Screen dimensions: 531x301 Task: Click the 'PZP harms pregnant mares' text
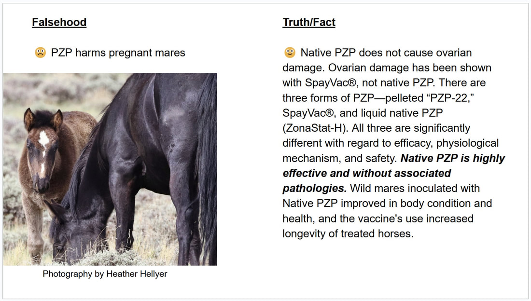pos(118,53)
